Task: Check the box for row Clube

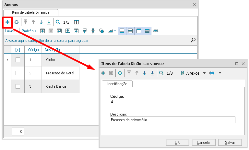Action: click(x=18, y=60)
